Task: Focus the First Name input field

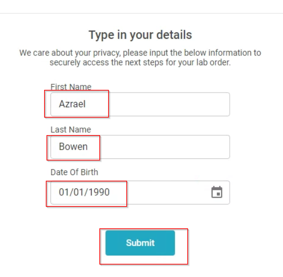Action: (x=140, y=104)
